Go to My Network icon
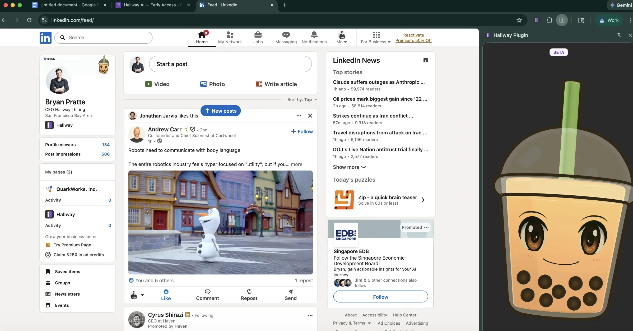Screen dimensions: 633x331 pyautogui.click(x=230, y=35)
